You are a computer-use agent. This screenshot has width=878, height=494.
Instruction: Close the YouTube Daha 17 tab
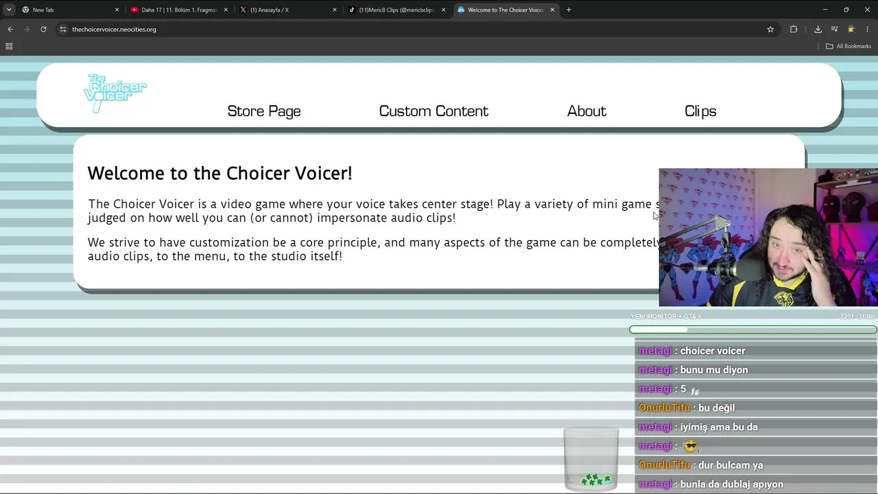tap(226, 10)
